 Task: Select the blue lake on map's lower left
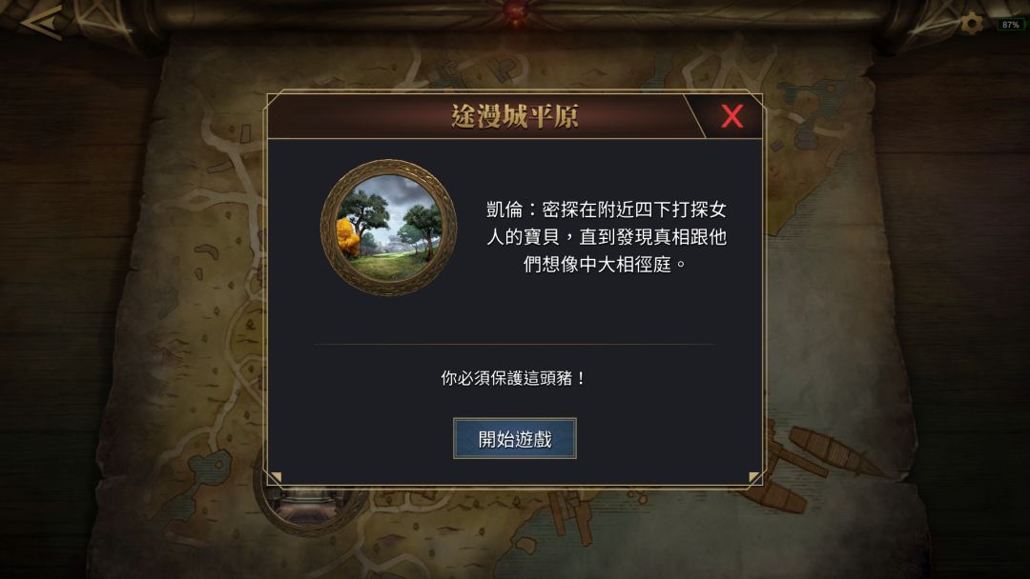210,466
